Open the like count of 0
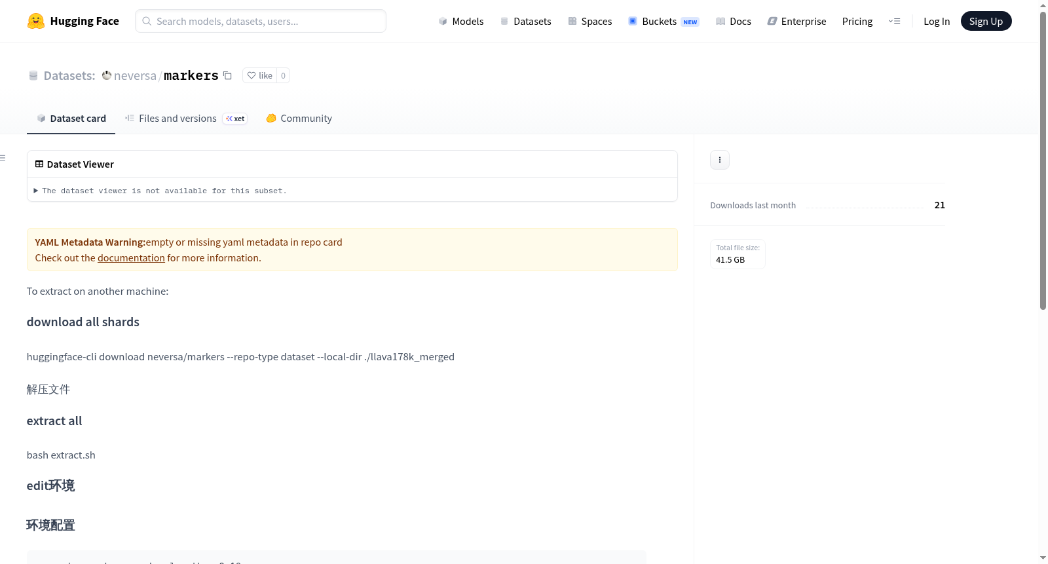Image resolution: width=1048 pixels, height=564 pixels. click(x=283, y=75)
